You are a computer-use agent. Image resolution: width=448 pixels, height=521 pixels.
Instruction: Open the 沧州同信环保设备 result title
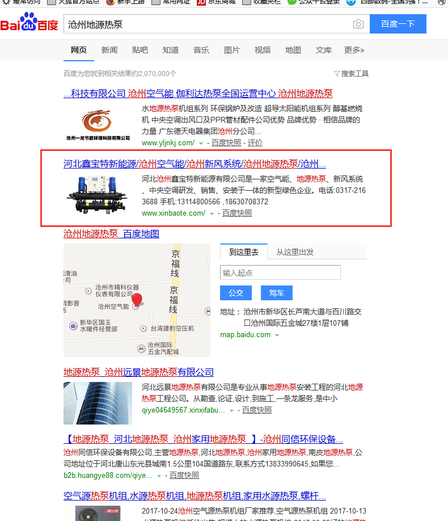203,439
